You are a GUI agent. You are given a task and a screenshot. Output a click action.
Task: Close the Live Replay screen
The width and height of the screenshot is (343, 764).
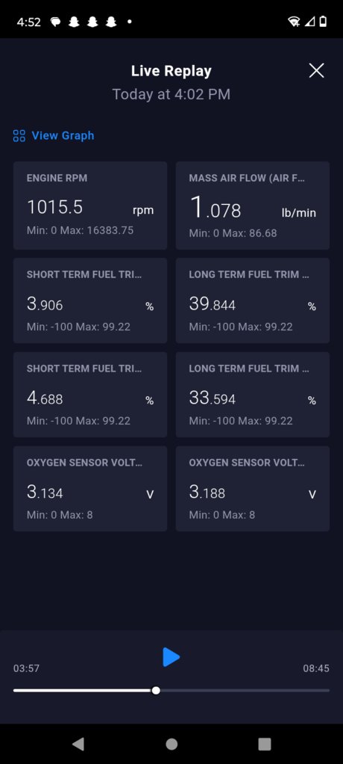(316, 71)
